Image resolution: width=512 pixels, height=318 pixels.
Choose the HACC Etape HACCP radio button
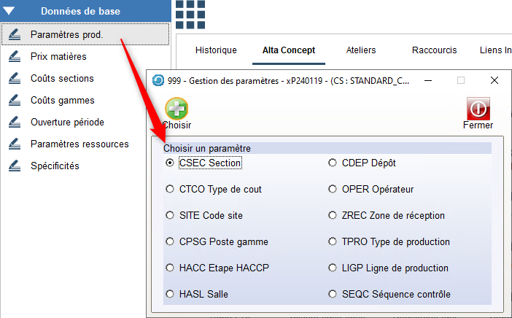(170, 268)
